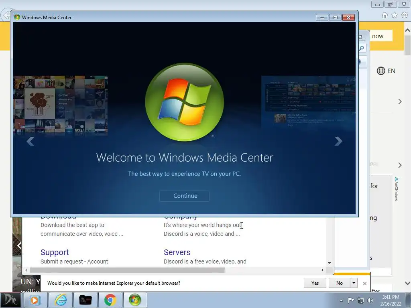Show hidden tray icons arrow

tap(341, 300)
